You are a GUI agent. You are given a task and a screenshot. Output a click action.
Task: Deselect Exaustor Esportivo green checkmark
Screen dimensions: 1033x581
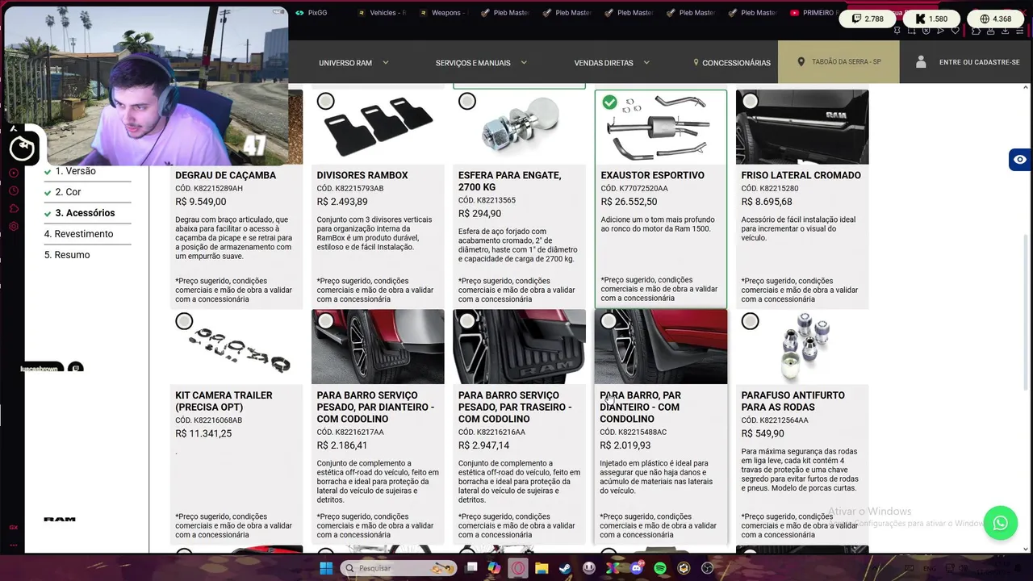coord(609,102)
